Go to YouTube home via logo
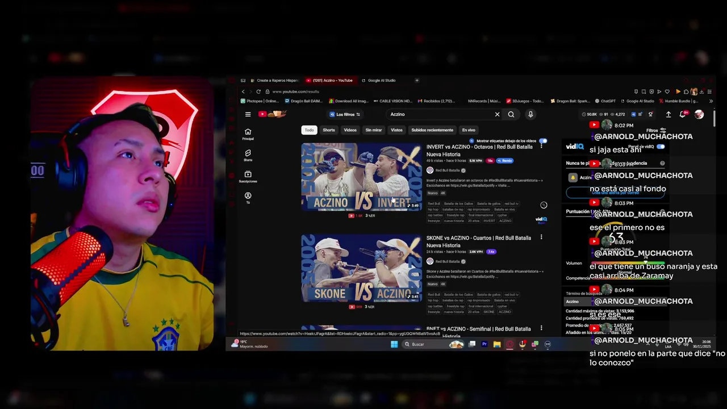 (272, 114)
